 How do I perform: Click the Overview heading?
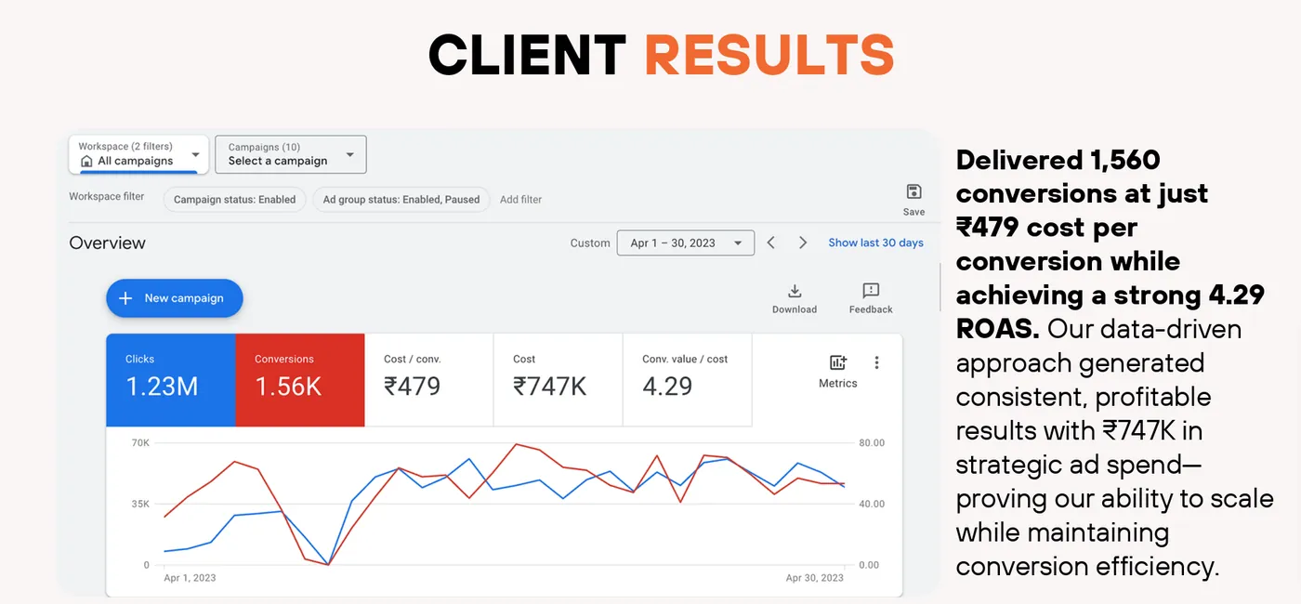pos(107,243)
